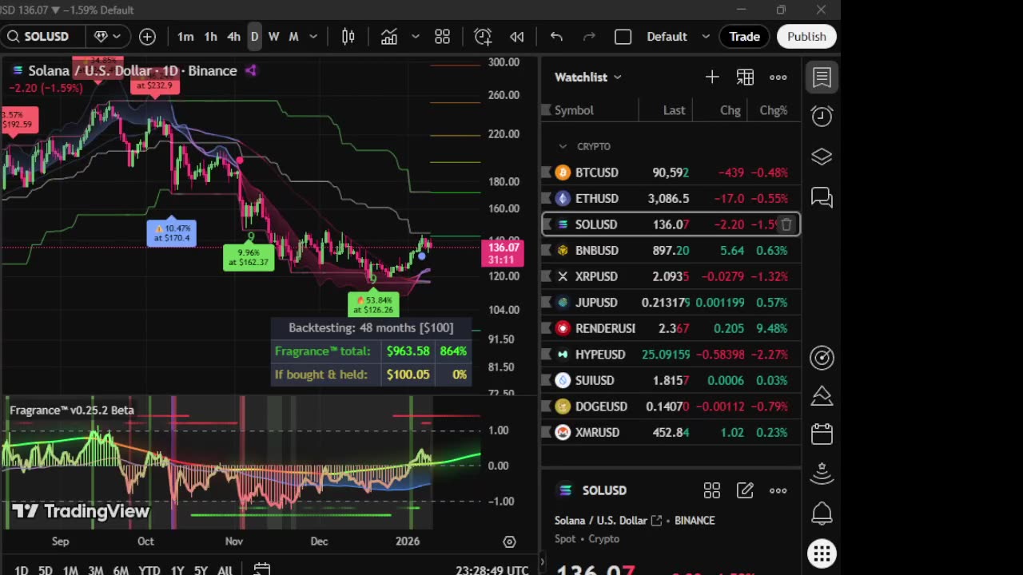Add a symbol to the watchlist
The image size is (1023, 575).
click(x=712, y=77)
